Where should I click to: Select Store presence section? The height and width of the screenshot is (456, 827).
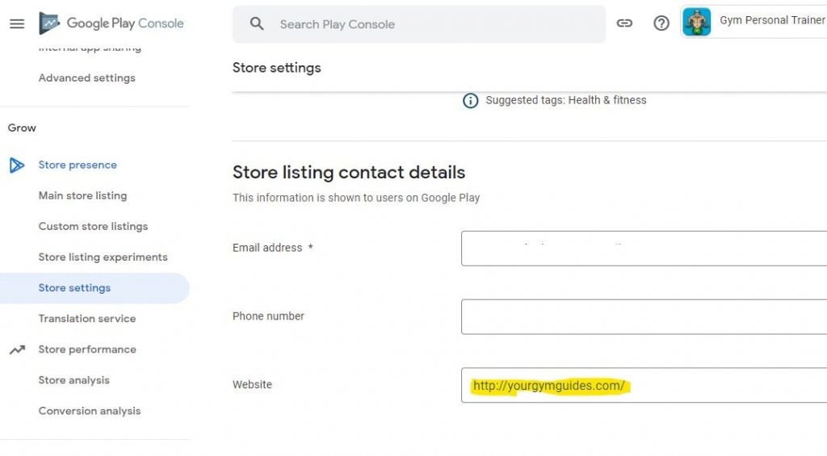78,165
